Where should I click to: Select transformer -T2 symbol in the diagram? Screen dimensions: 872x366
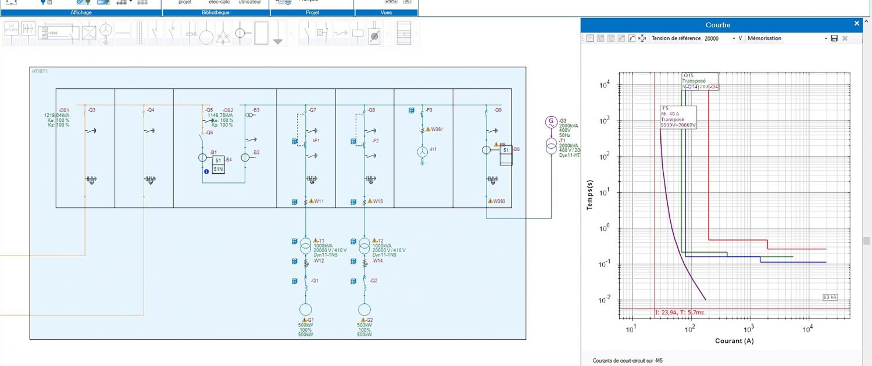pos(364,246)
